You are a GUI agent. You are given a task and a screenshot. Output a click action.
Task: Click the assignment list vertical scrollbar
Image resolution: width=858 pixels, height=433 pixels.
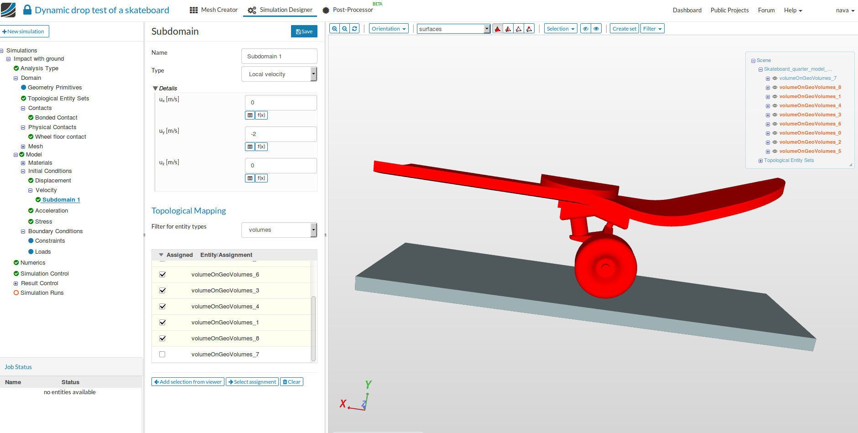(313, 329)
